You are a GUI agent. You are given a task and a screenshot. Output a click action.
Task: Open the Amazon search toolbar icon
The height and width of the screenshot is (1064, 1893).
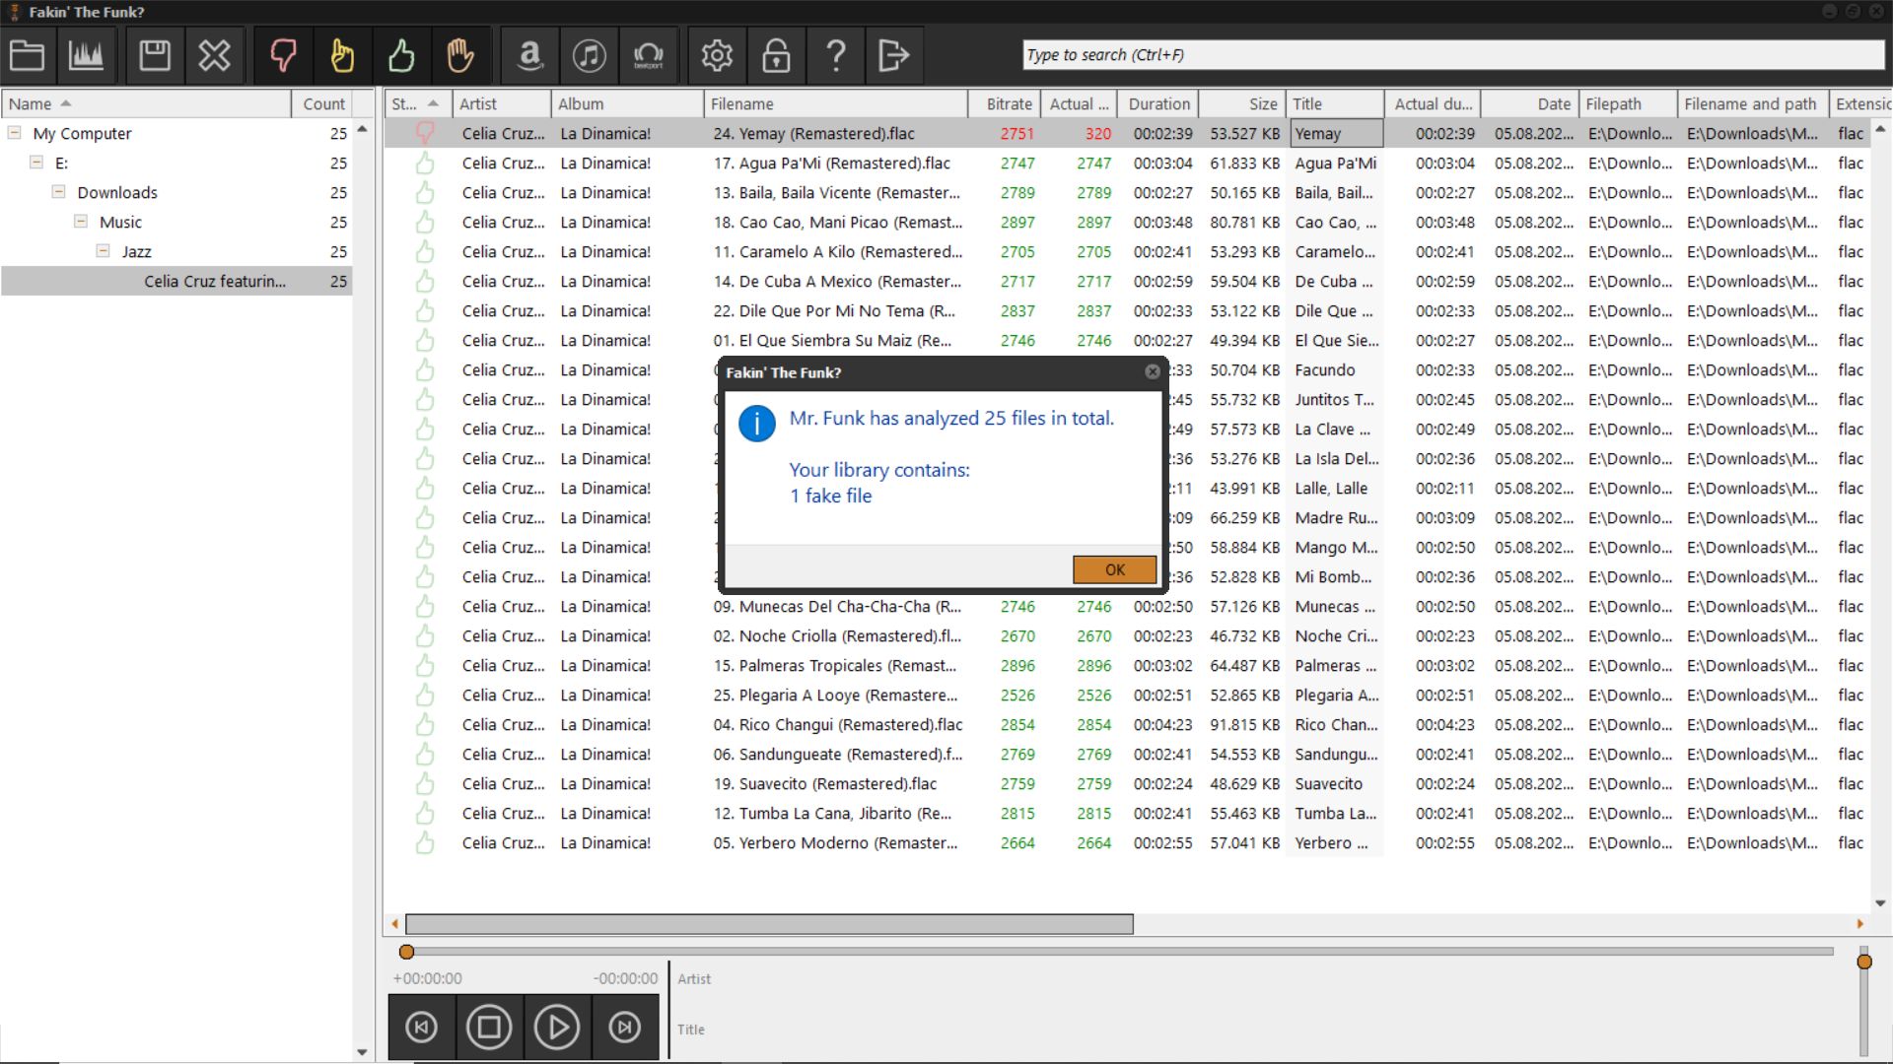pyautogui.click(x=530, y=55)
